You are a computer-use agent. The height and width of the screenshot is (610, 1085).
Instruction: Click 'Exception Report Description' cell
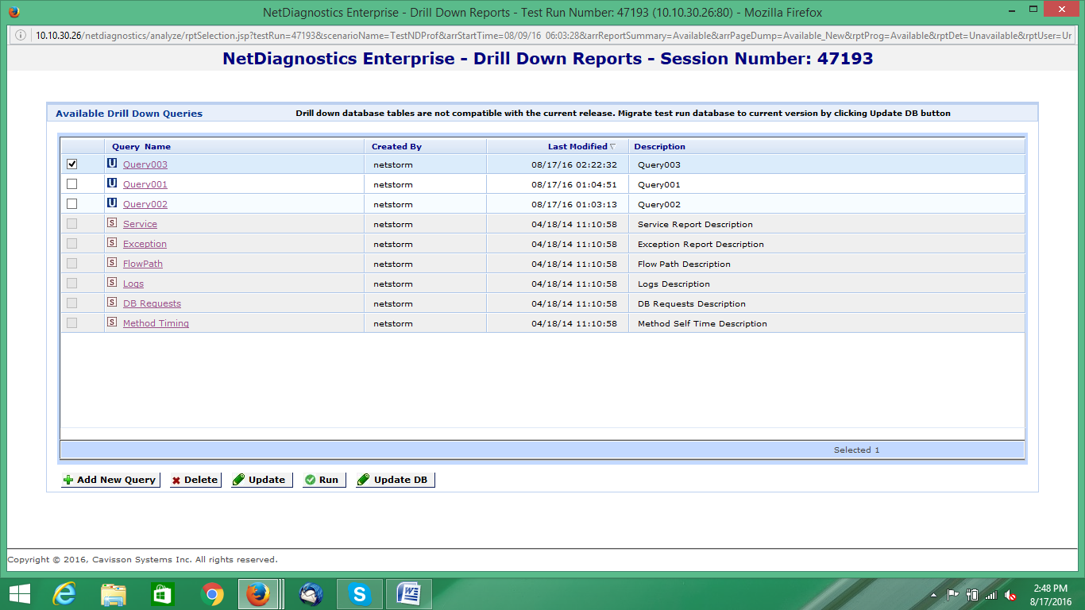[701, 244]
